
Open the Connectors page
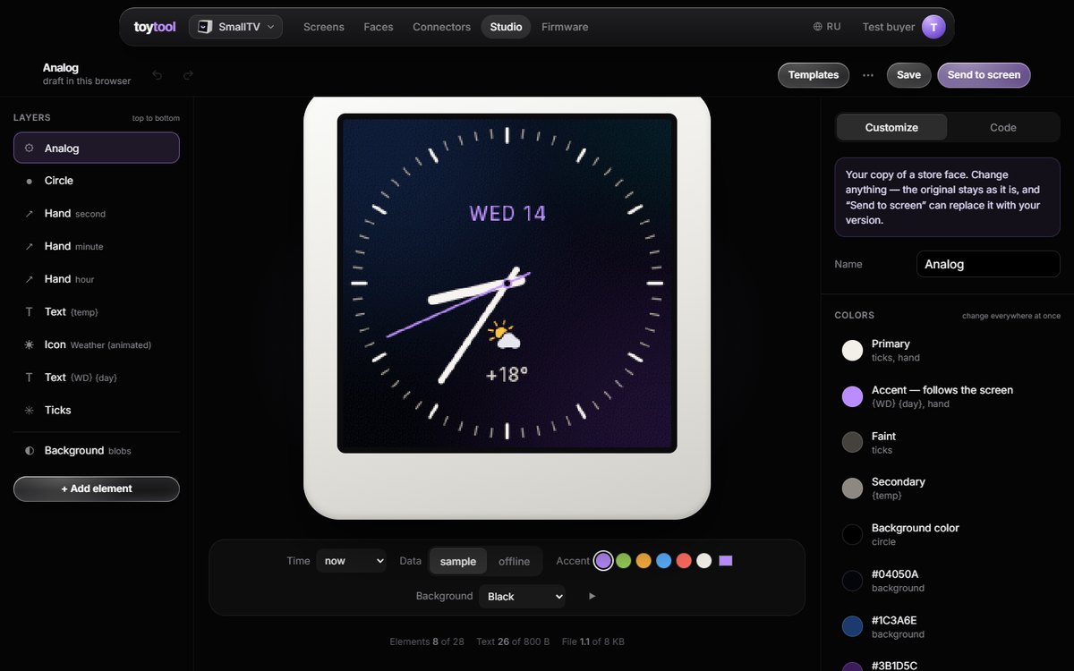[x=441, y=27]
